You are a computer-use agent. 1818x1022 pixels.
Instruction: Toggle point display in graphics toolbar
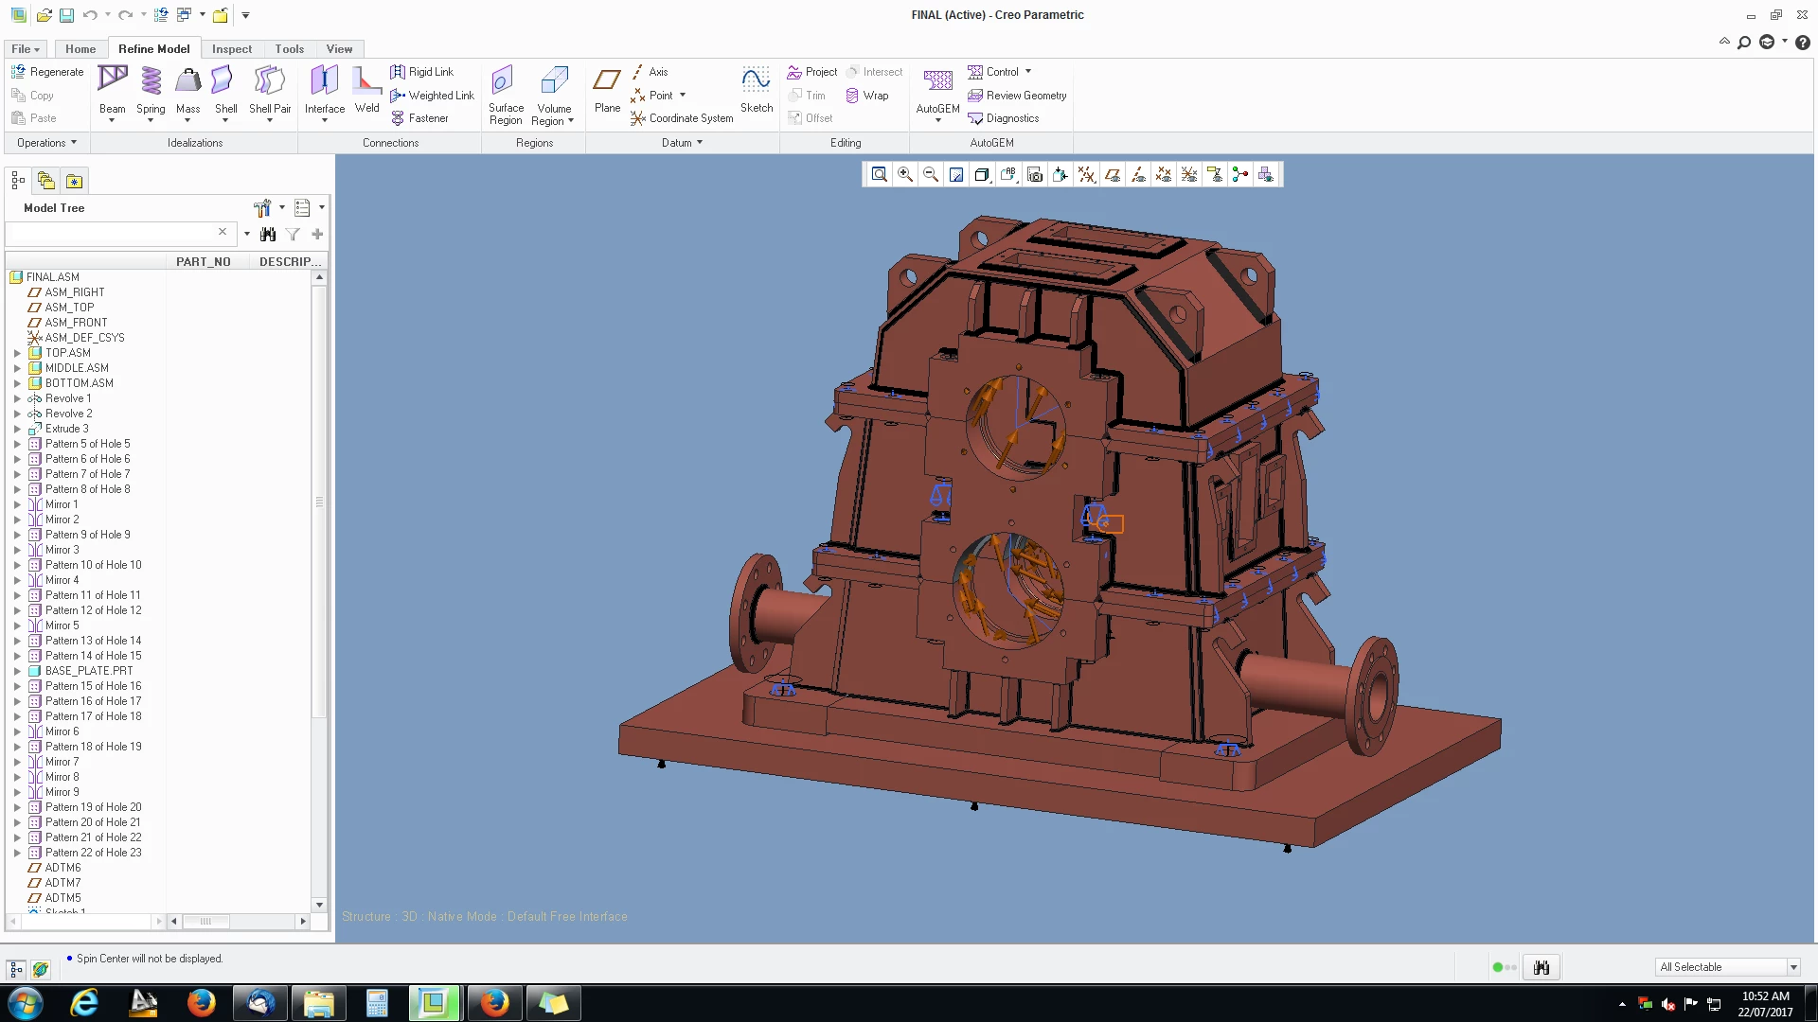click(1164, 174)
